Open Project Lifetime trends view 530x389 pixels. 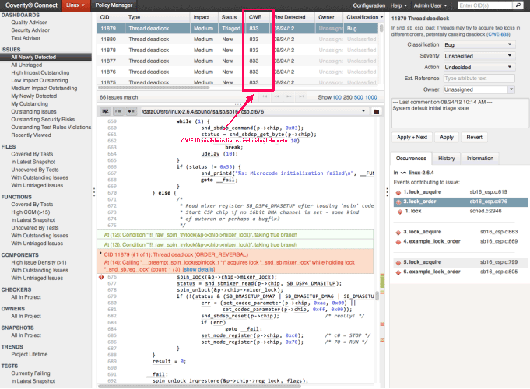tap(30, 354)
